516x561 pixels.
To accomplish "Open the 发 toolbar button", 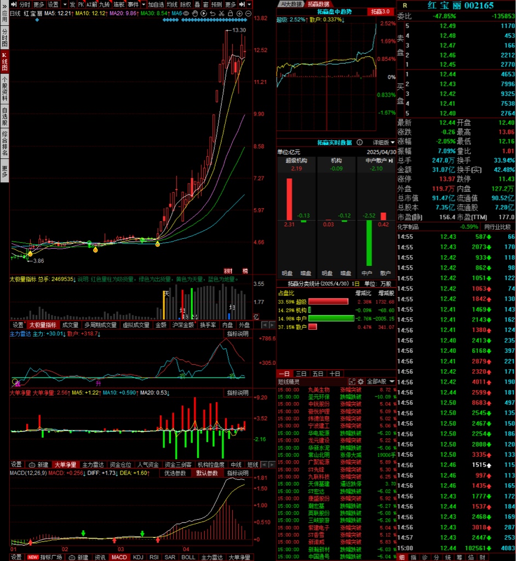I will (x=73, y=4).
